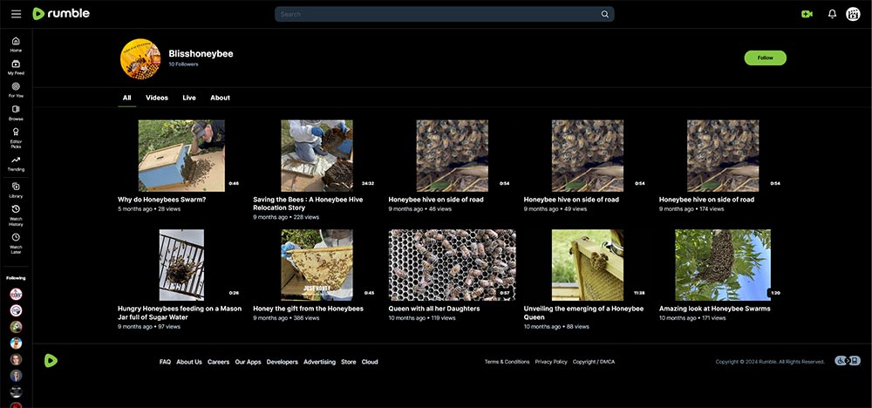Open Amazing look at Swarms thumbnail
Image resolution: width=872 pixels, height=408 pixels.
click(x=723, y=265)
